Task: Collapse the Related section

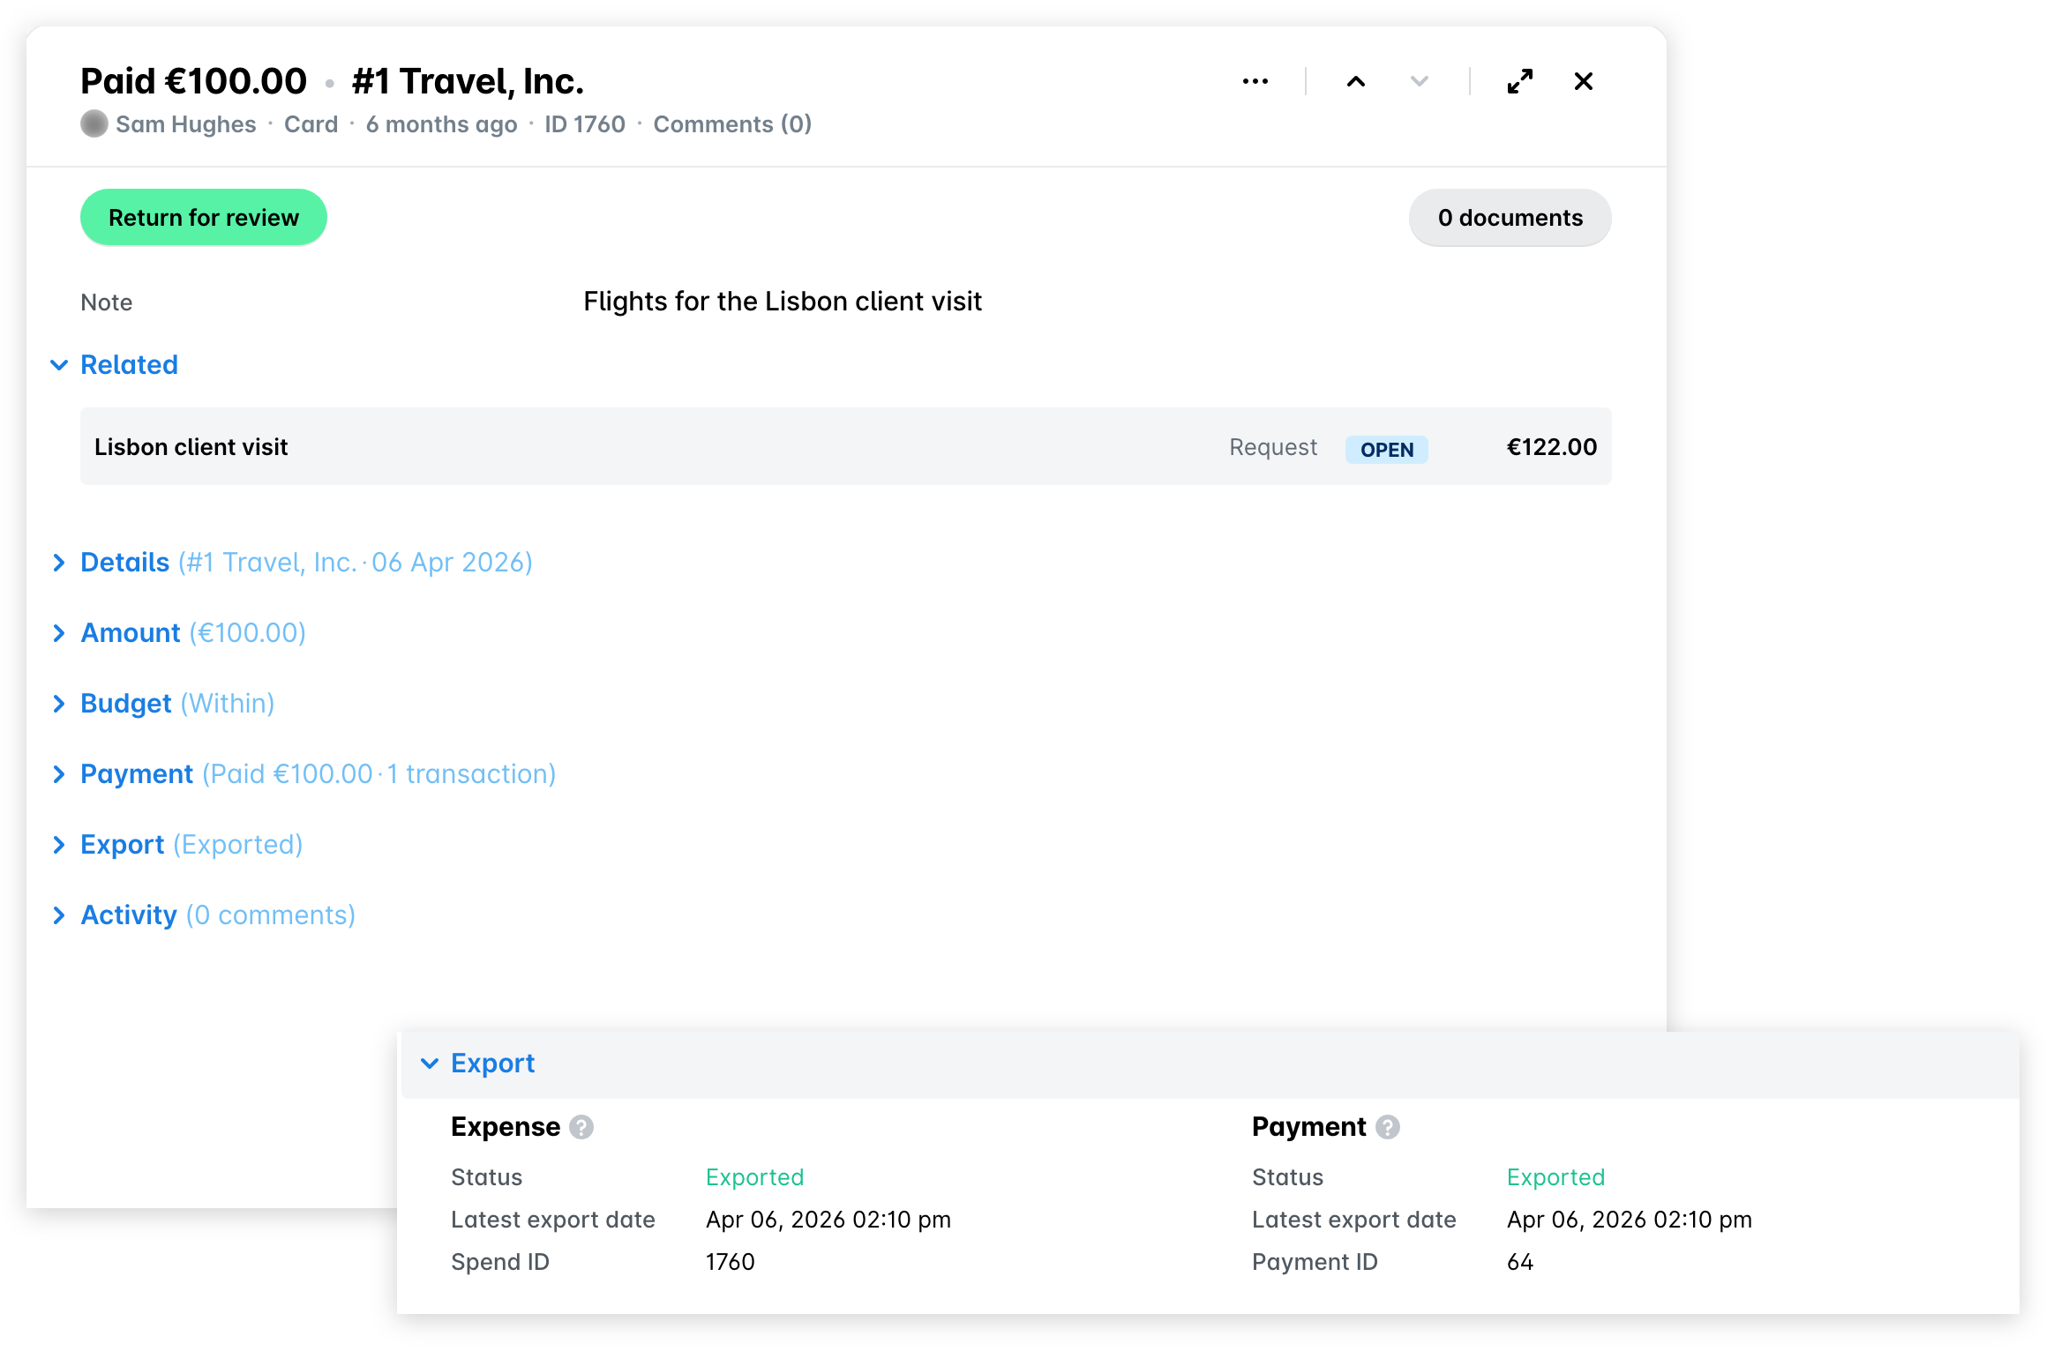Action: (x=115, y=365)
